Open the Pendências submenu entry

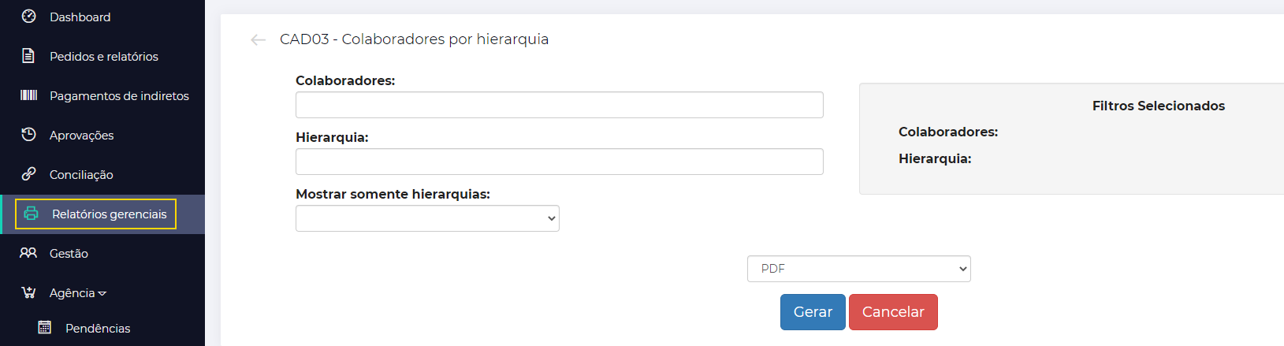(x=98, y=328)
